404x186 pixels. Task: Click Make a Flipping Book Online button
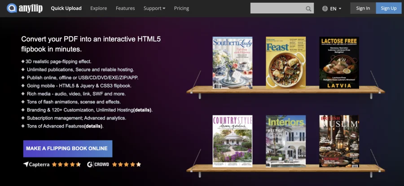tap(68, 148)
